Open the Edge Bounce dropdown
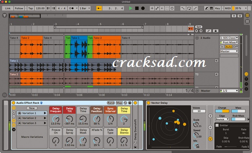This screenshot has height=153, width=252. tap(222, 119)
